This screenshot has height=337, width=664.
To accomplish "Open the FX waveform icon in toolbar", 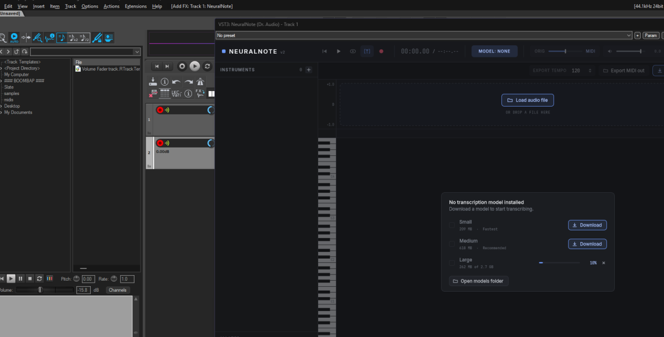I will click(x=200, y=93).
